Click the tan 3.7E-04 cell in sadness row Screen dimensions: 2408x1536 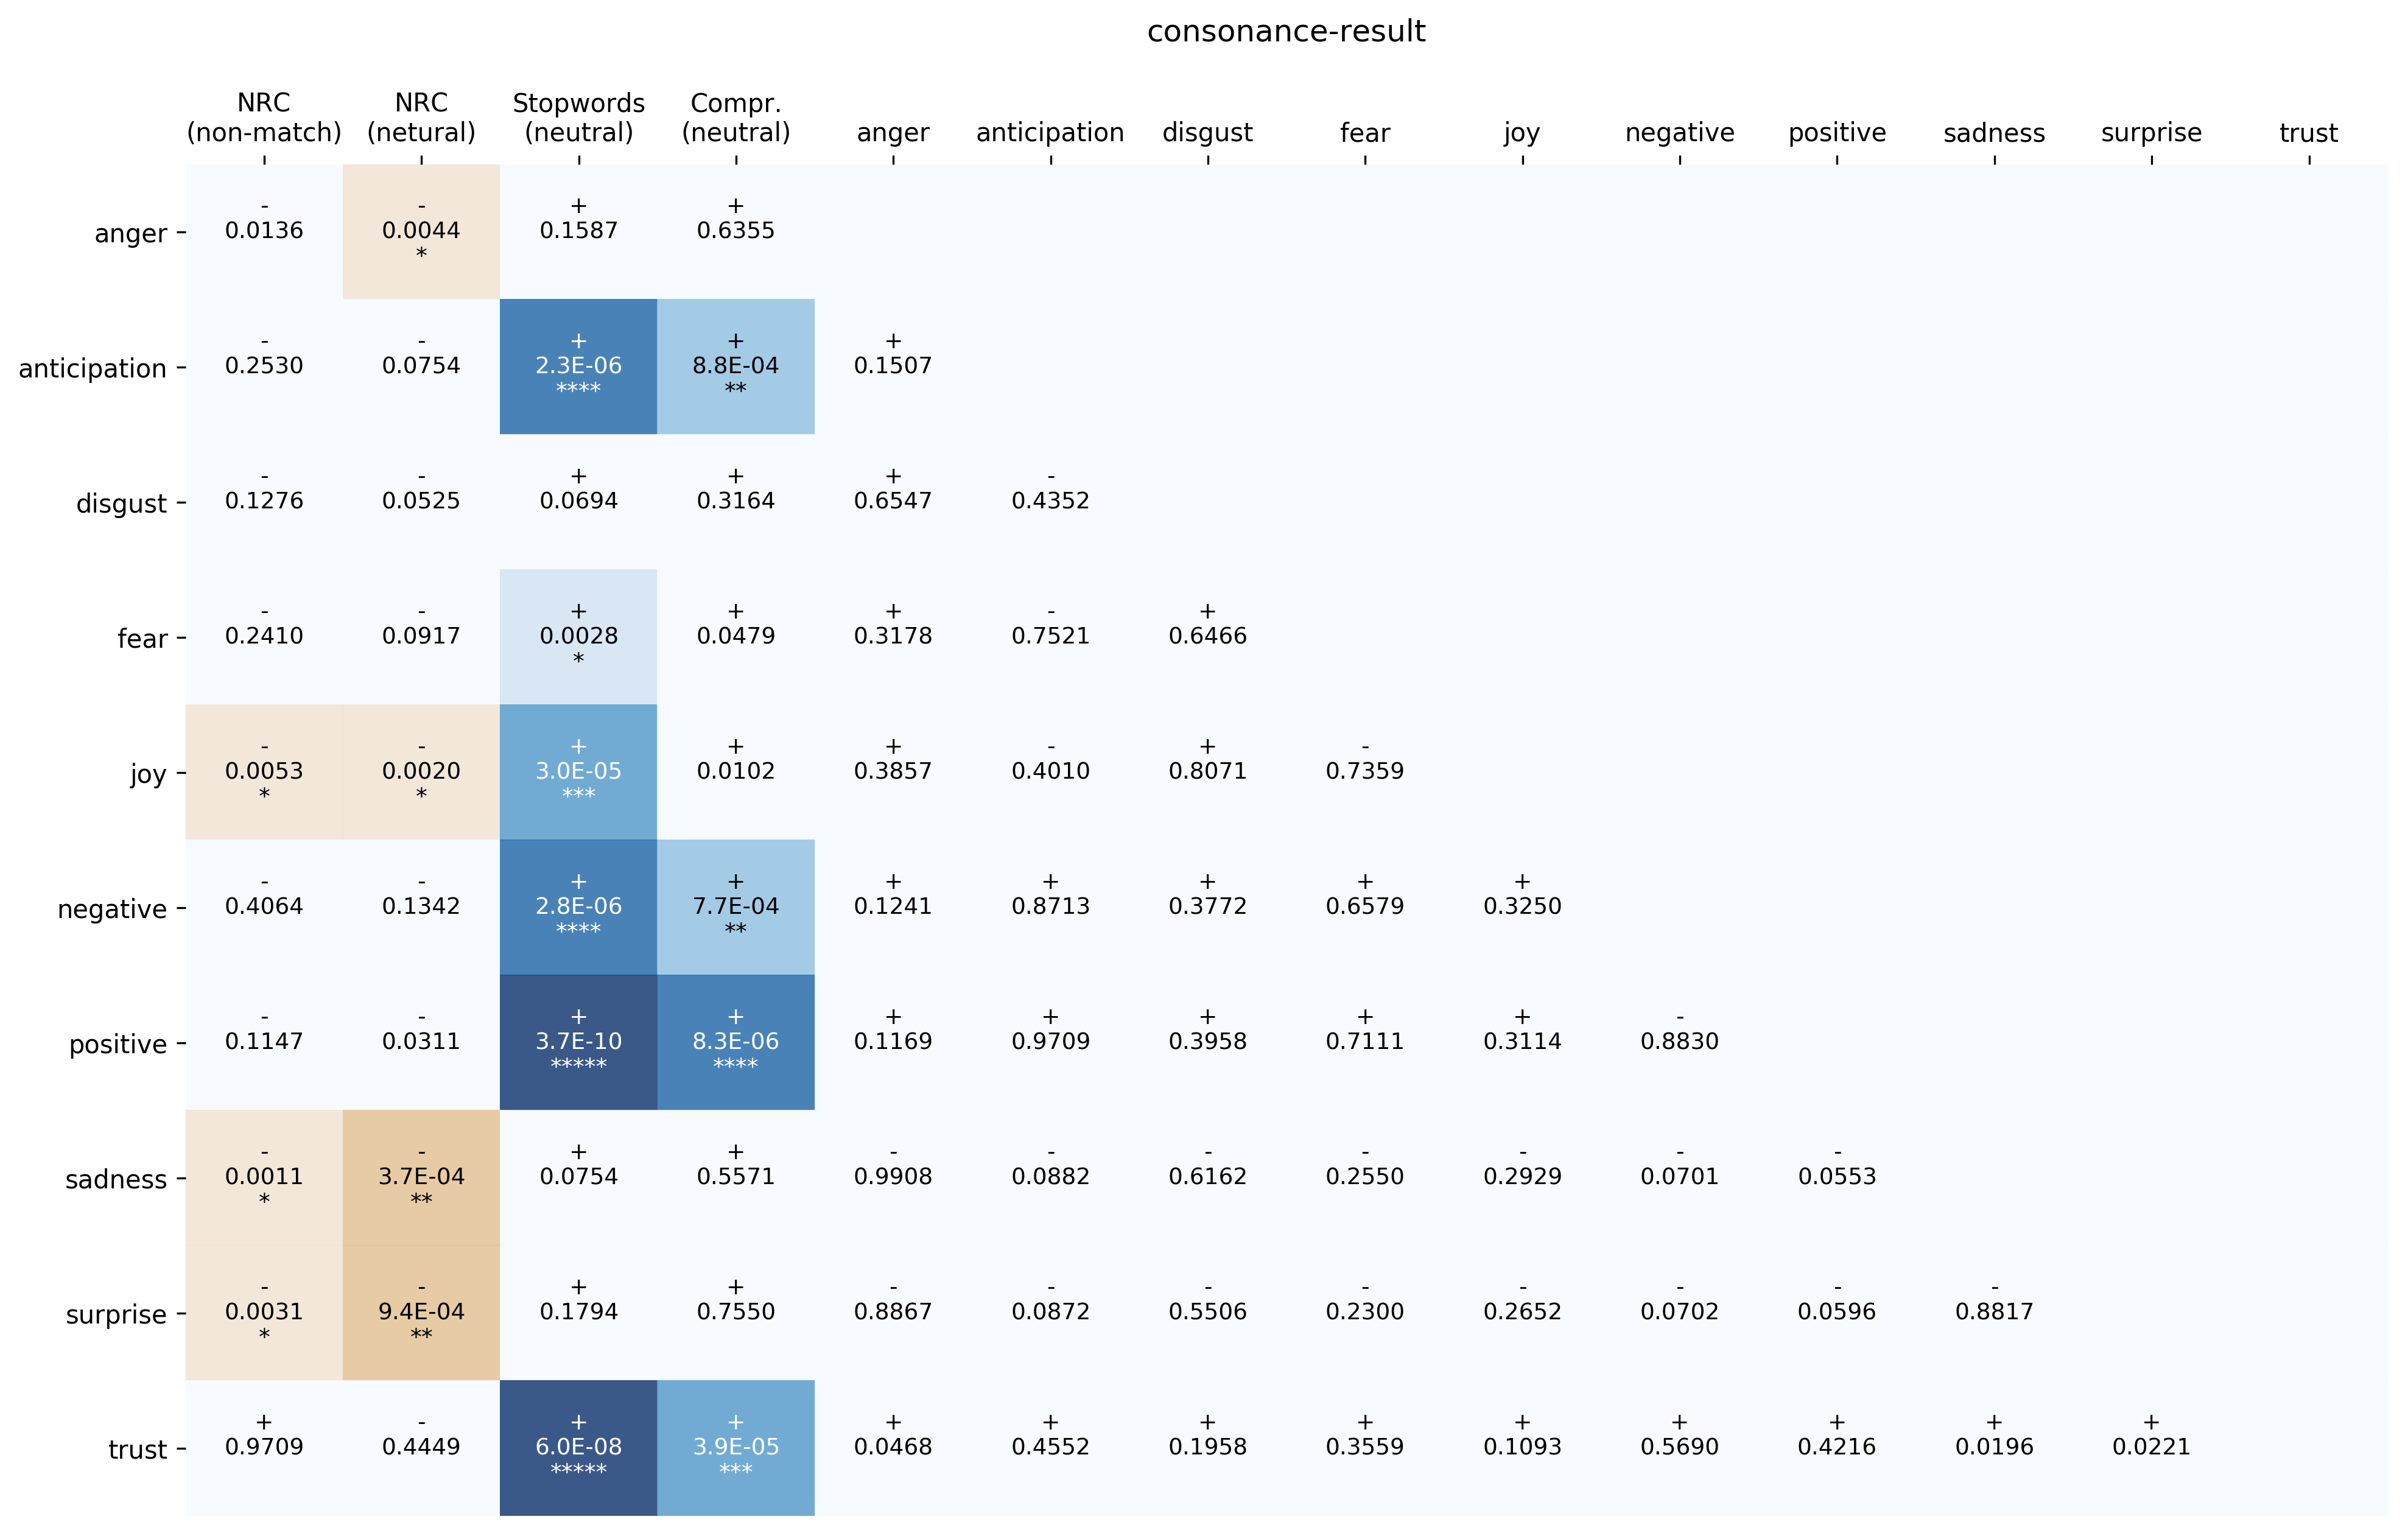click(421, 1177)
